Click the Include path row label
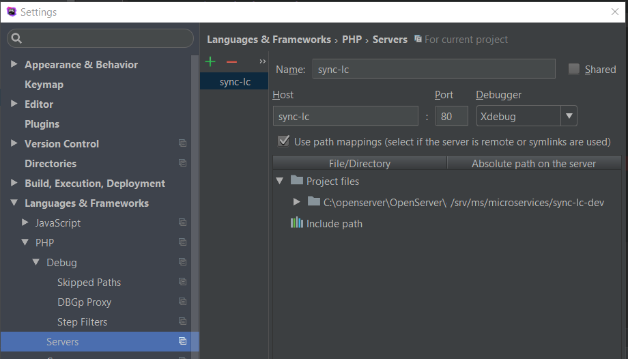 (334, 224)
